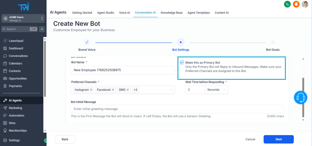This screenshot has width=312, height=146.
Task: Open the Voice AI tab
Action: pos(124,13)
